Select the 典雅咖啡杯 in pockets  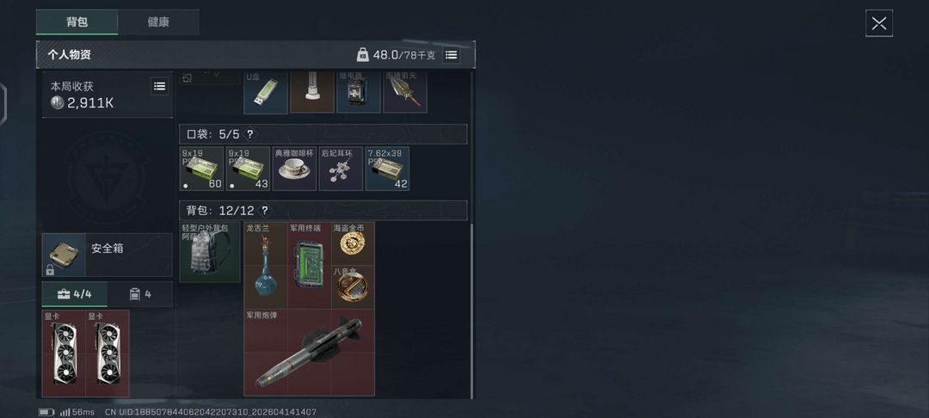click(x=294, y=169)
